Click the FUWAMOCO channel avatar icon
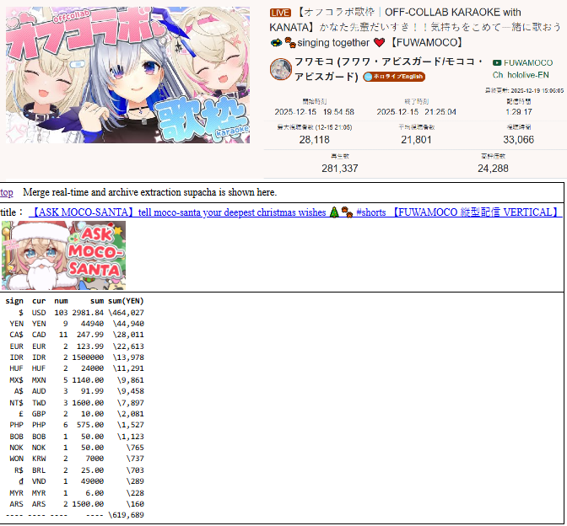The image size is (567, 526). (x=281, y=68)
